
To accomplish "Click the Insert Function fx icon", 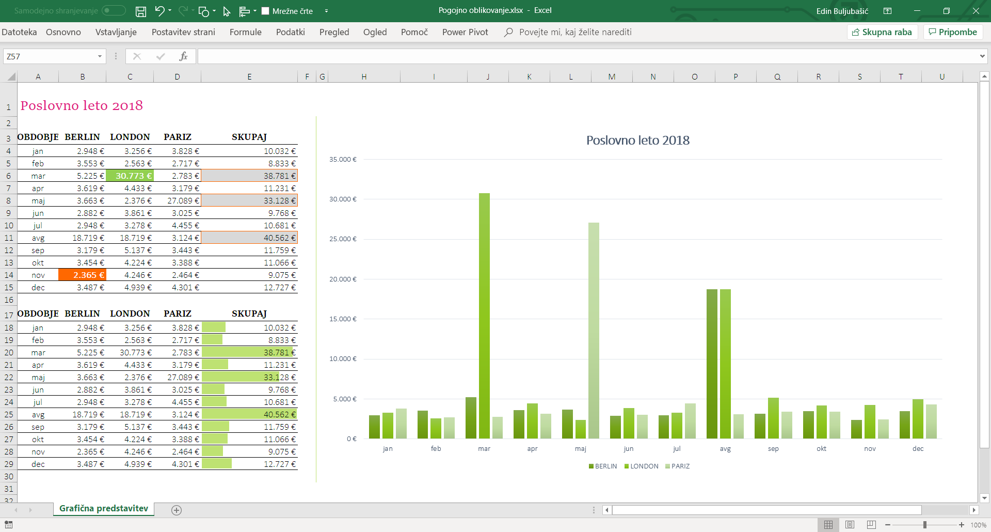I will pos(183,56).
